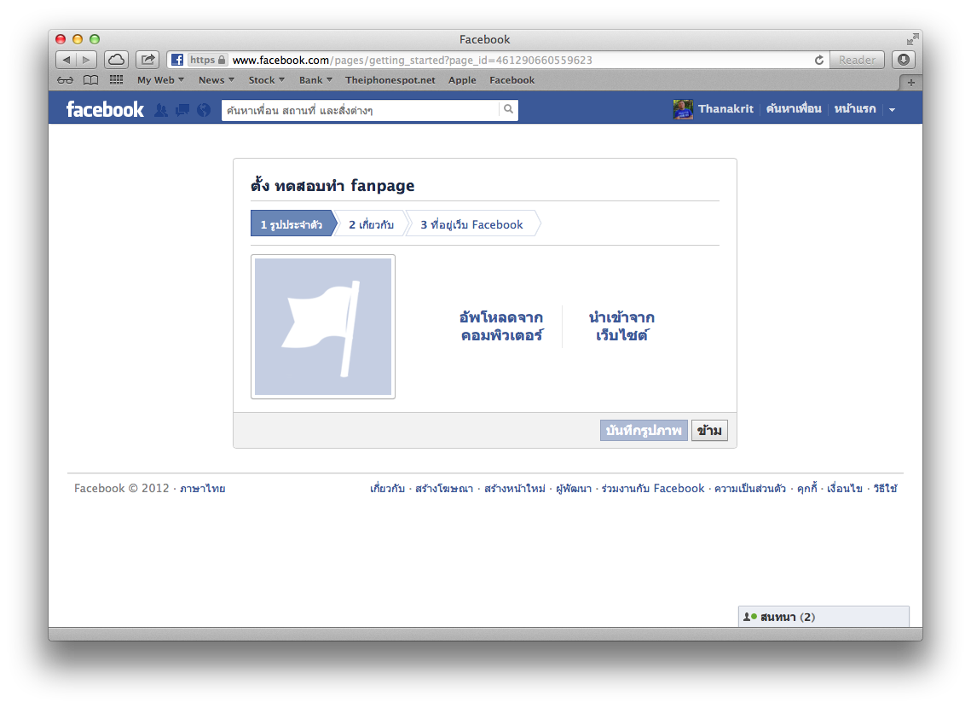Open footer สร้างโฆษณา link

(444, 489)
